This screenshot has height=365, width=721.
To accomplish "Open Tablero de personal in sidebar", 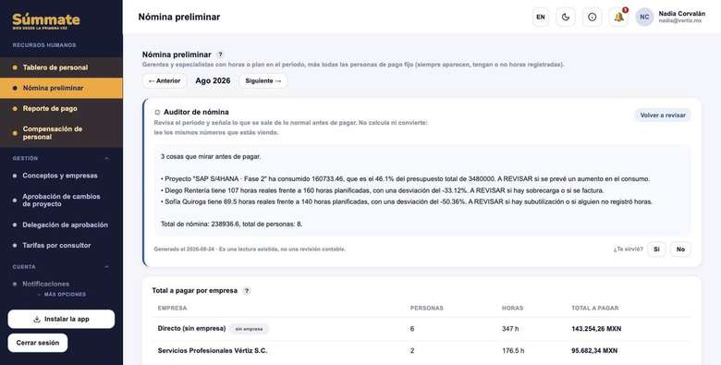I will [x=61, y=67].
